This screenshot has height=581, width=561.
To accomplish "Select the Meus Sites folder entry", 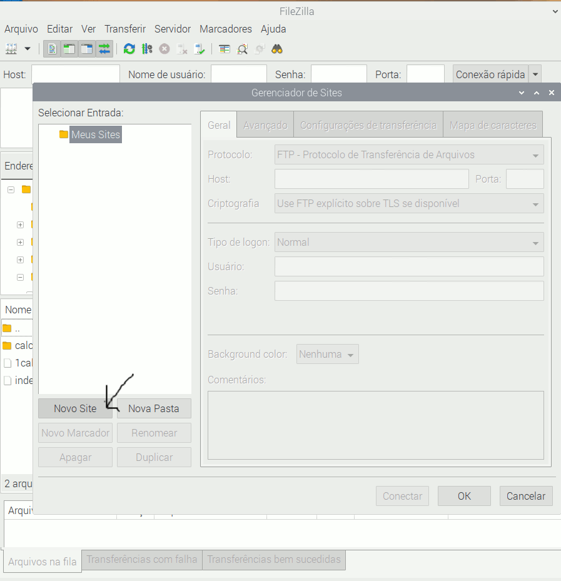I will point(95,134).
